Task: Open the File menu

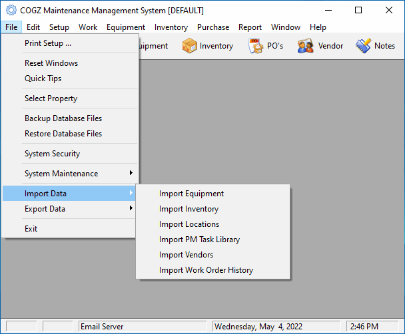Action: coord(11,27)
